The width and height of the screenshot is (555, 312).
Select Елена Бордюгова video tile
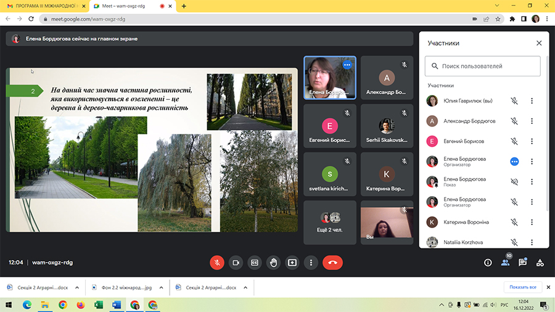click(x=330, y=78)
